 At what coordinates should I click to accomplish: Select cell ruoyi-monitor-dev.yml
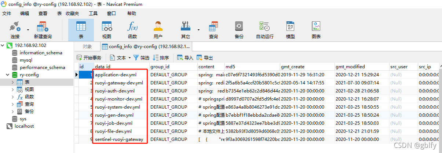(x=121, y=99)
